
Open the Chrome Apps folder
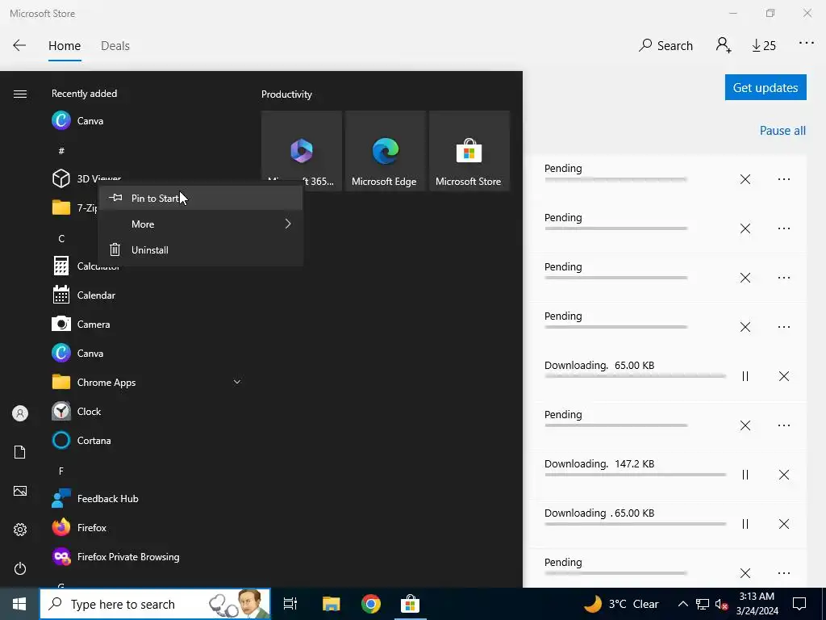coord(147,382)
